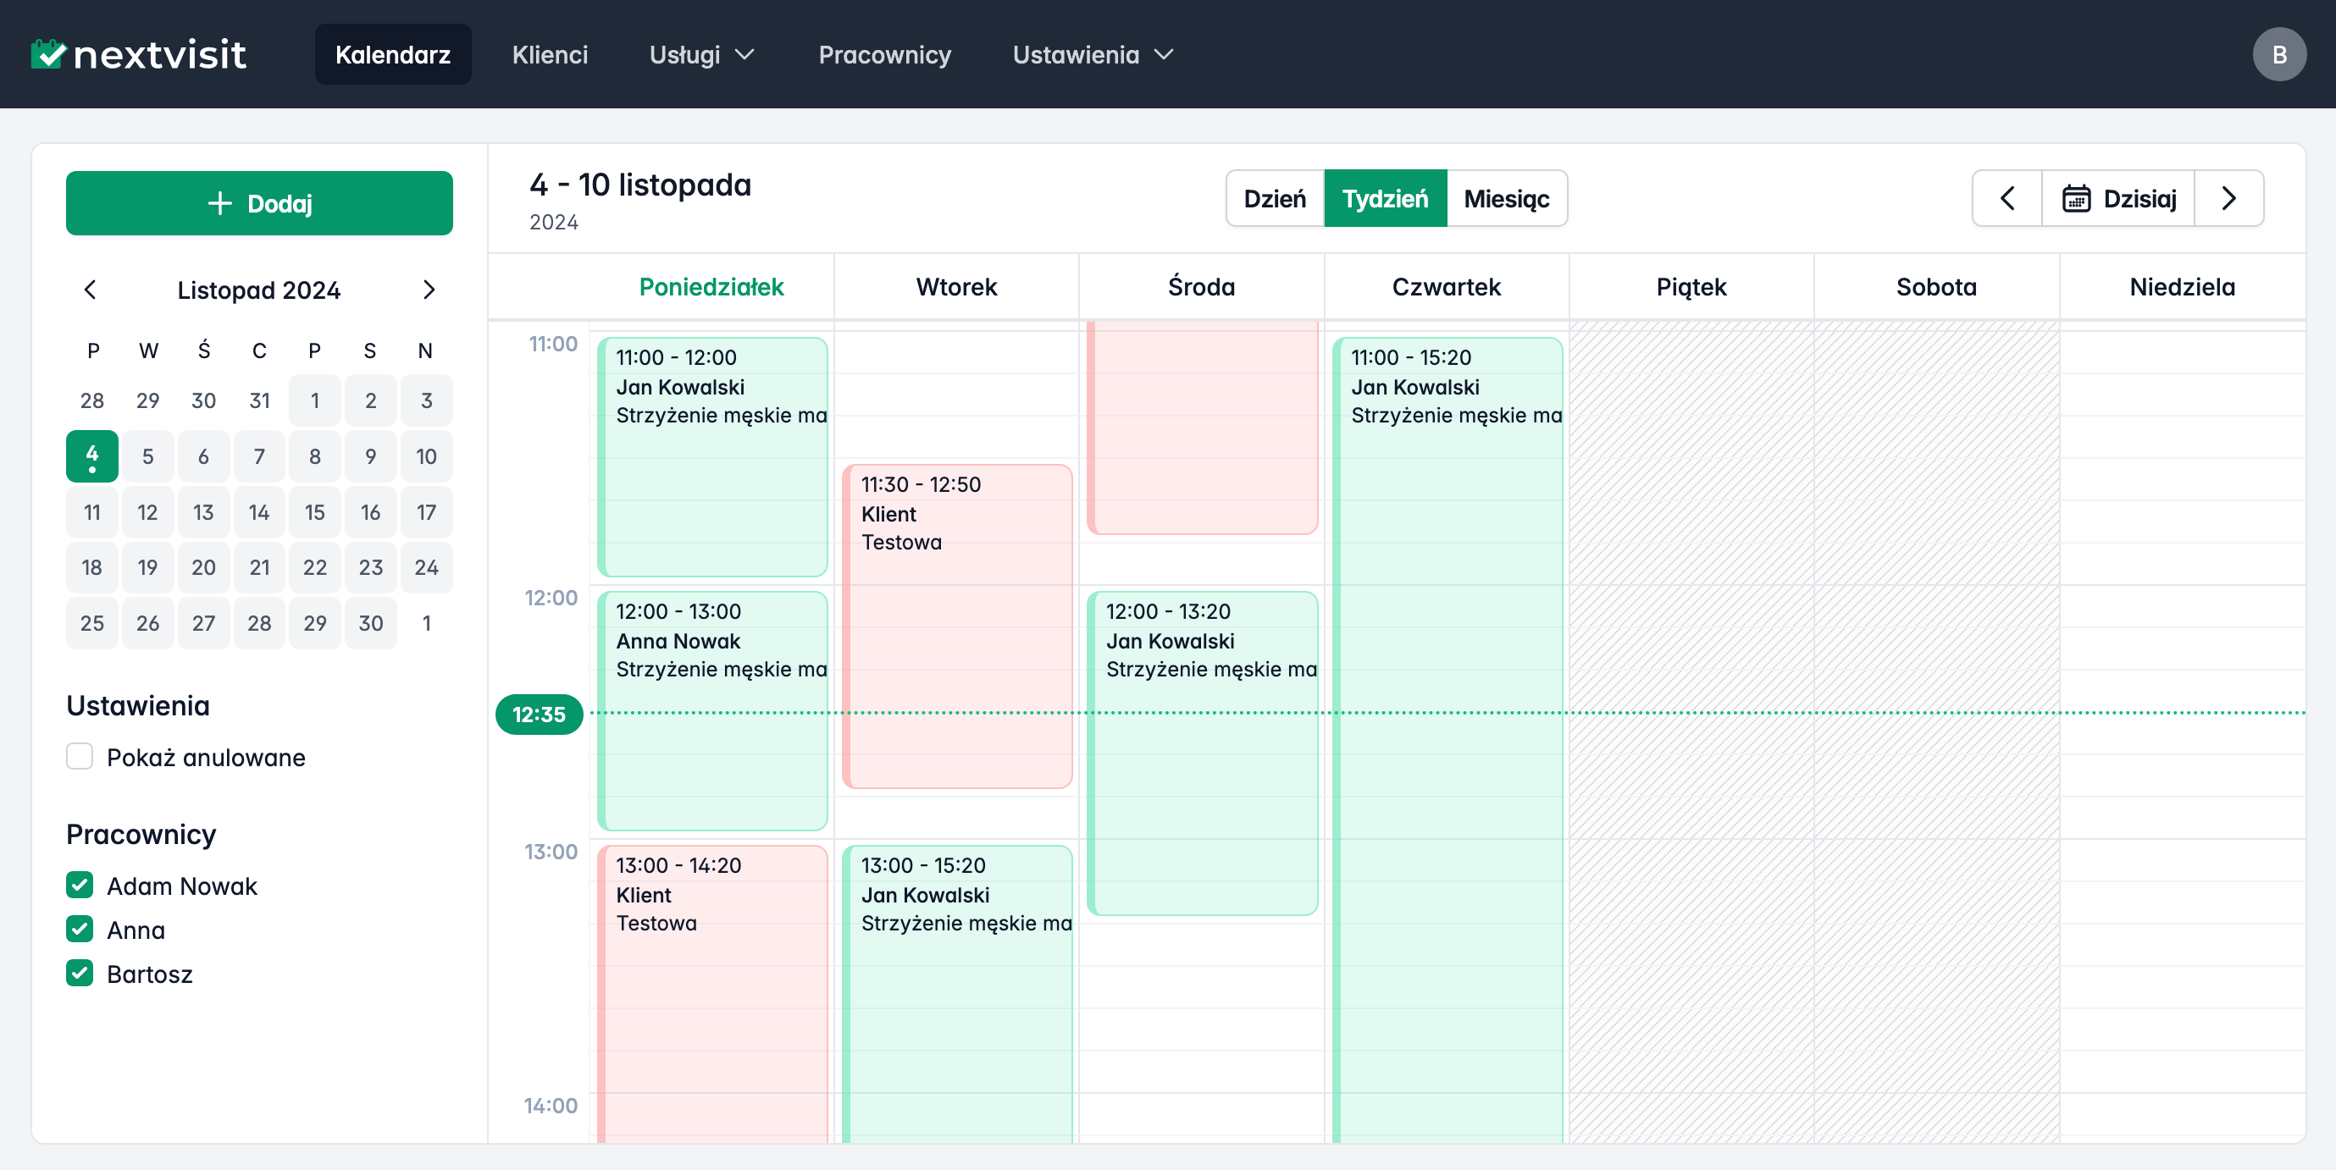Open Tuesday 13:00 Jan Kowalski appointment
2336x1170 pixels.
click(957, 993)
